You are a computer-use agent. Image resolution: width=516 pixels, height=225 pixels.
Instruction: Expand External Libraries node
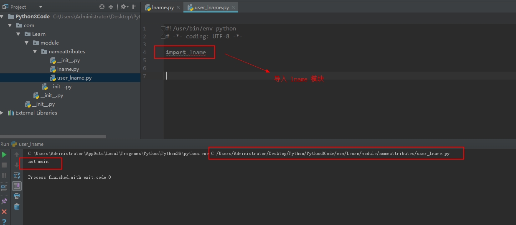click(2, 113)
